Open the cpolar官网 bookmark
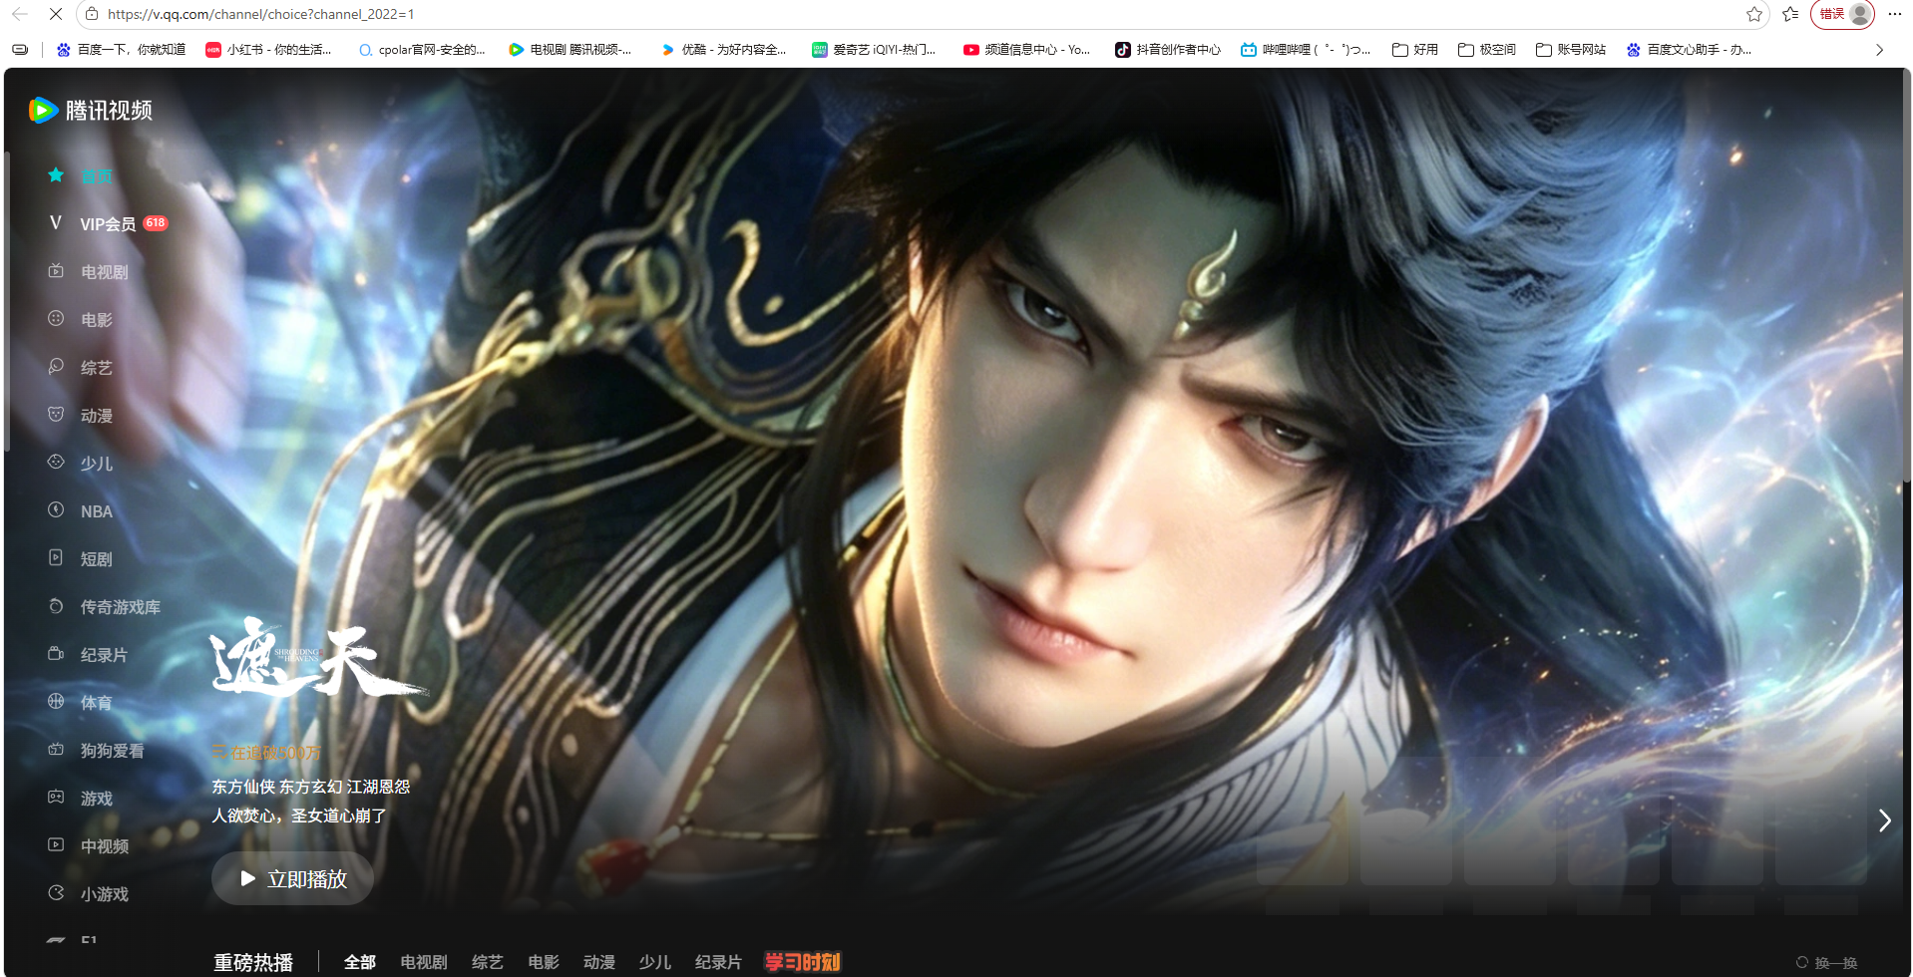The width and height of the screenshot is (1913, 977). point(422,50)
